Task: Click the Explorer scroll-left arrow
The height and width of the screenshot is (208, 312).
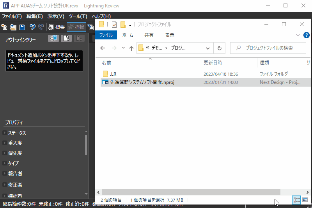Action: coord(98,192)
